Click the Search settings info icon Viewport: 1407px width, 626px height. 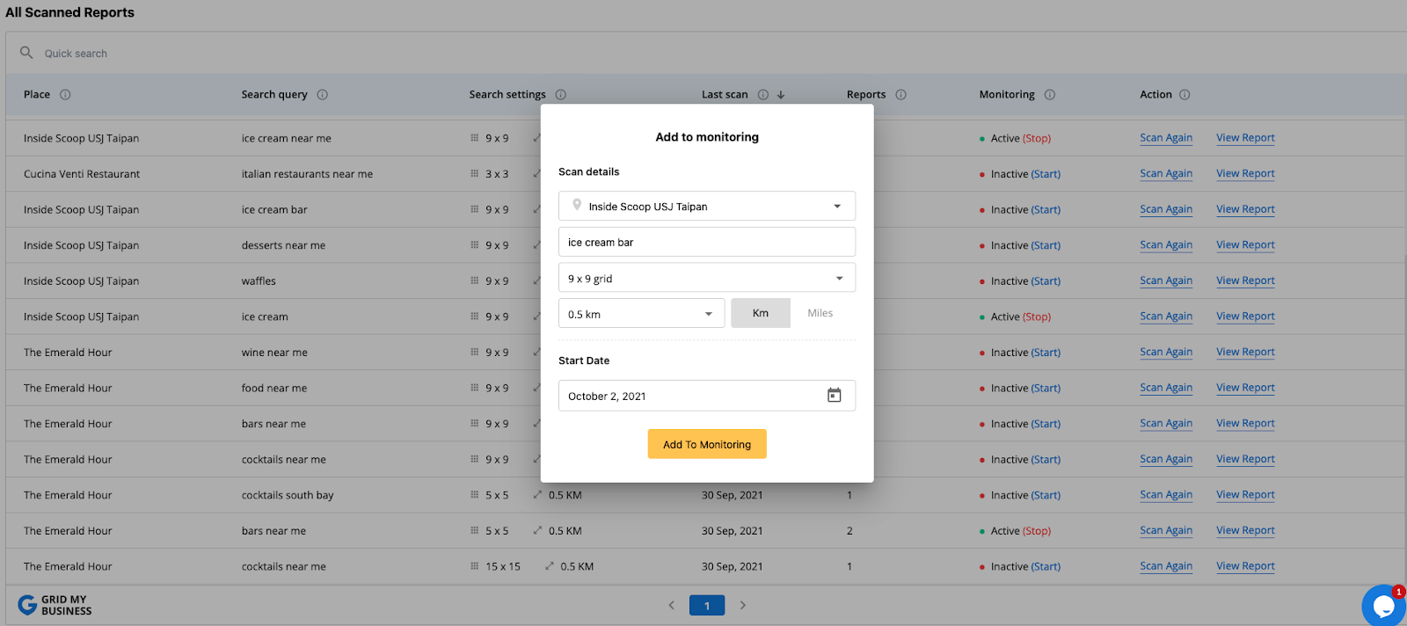pyautogui.click(x=561, y=95)
